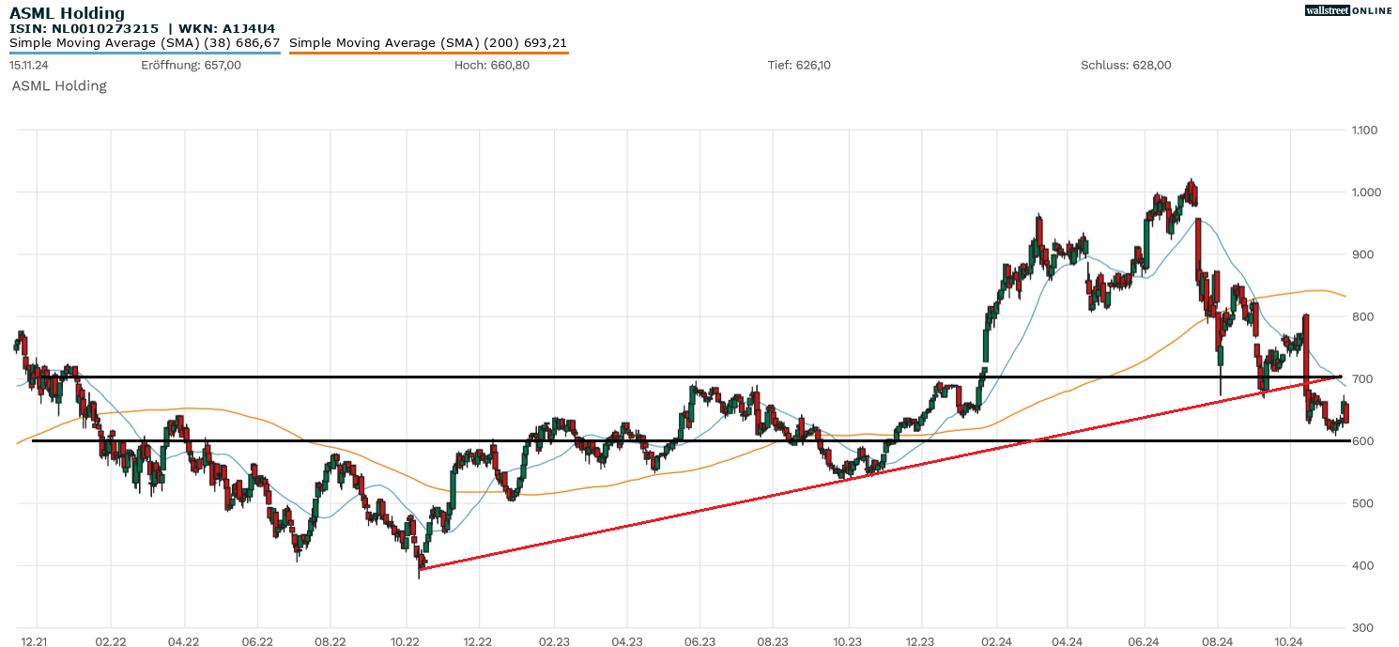Toggle the SMA (38) legend entry
The image size is (1399, 647).
[145, 43]
